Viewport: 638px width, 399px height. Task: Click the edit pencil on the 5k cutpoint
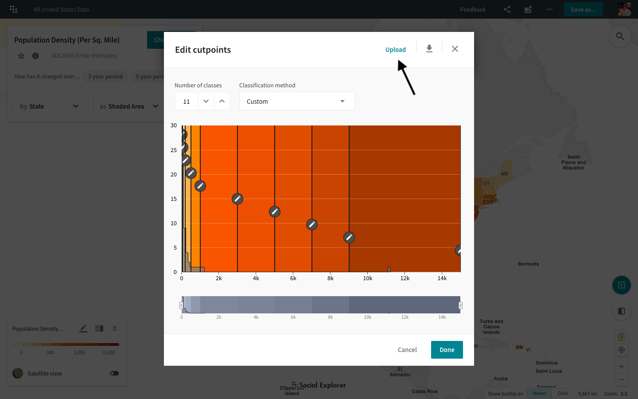coord(275,212)
